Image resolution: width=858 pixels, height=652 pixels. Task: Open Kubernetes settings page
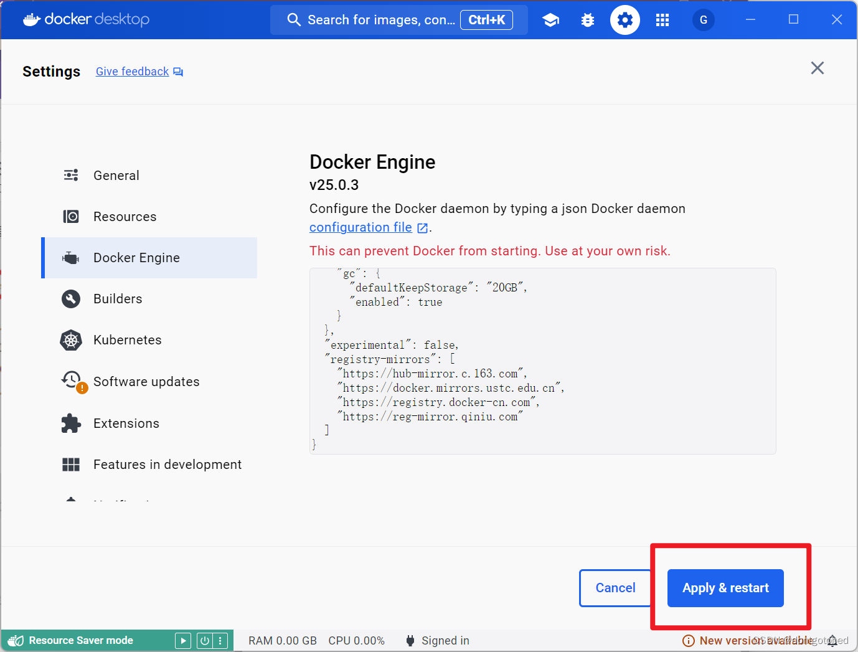[127, 340]
